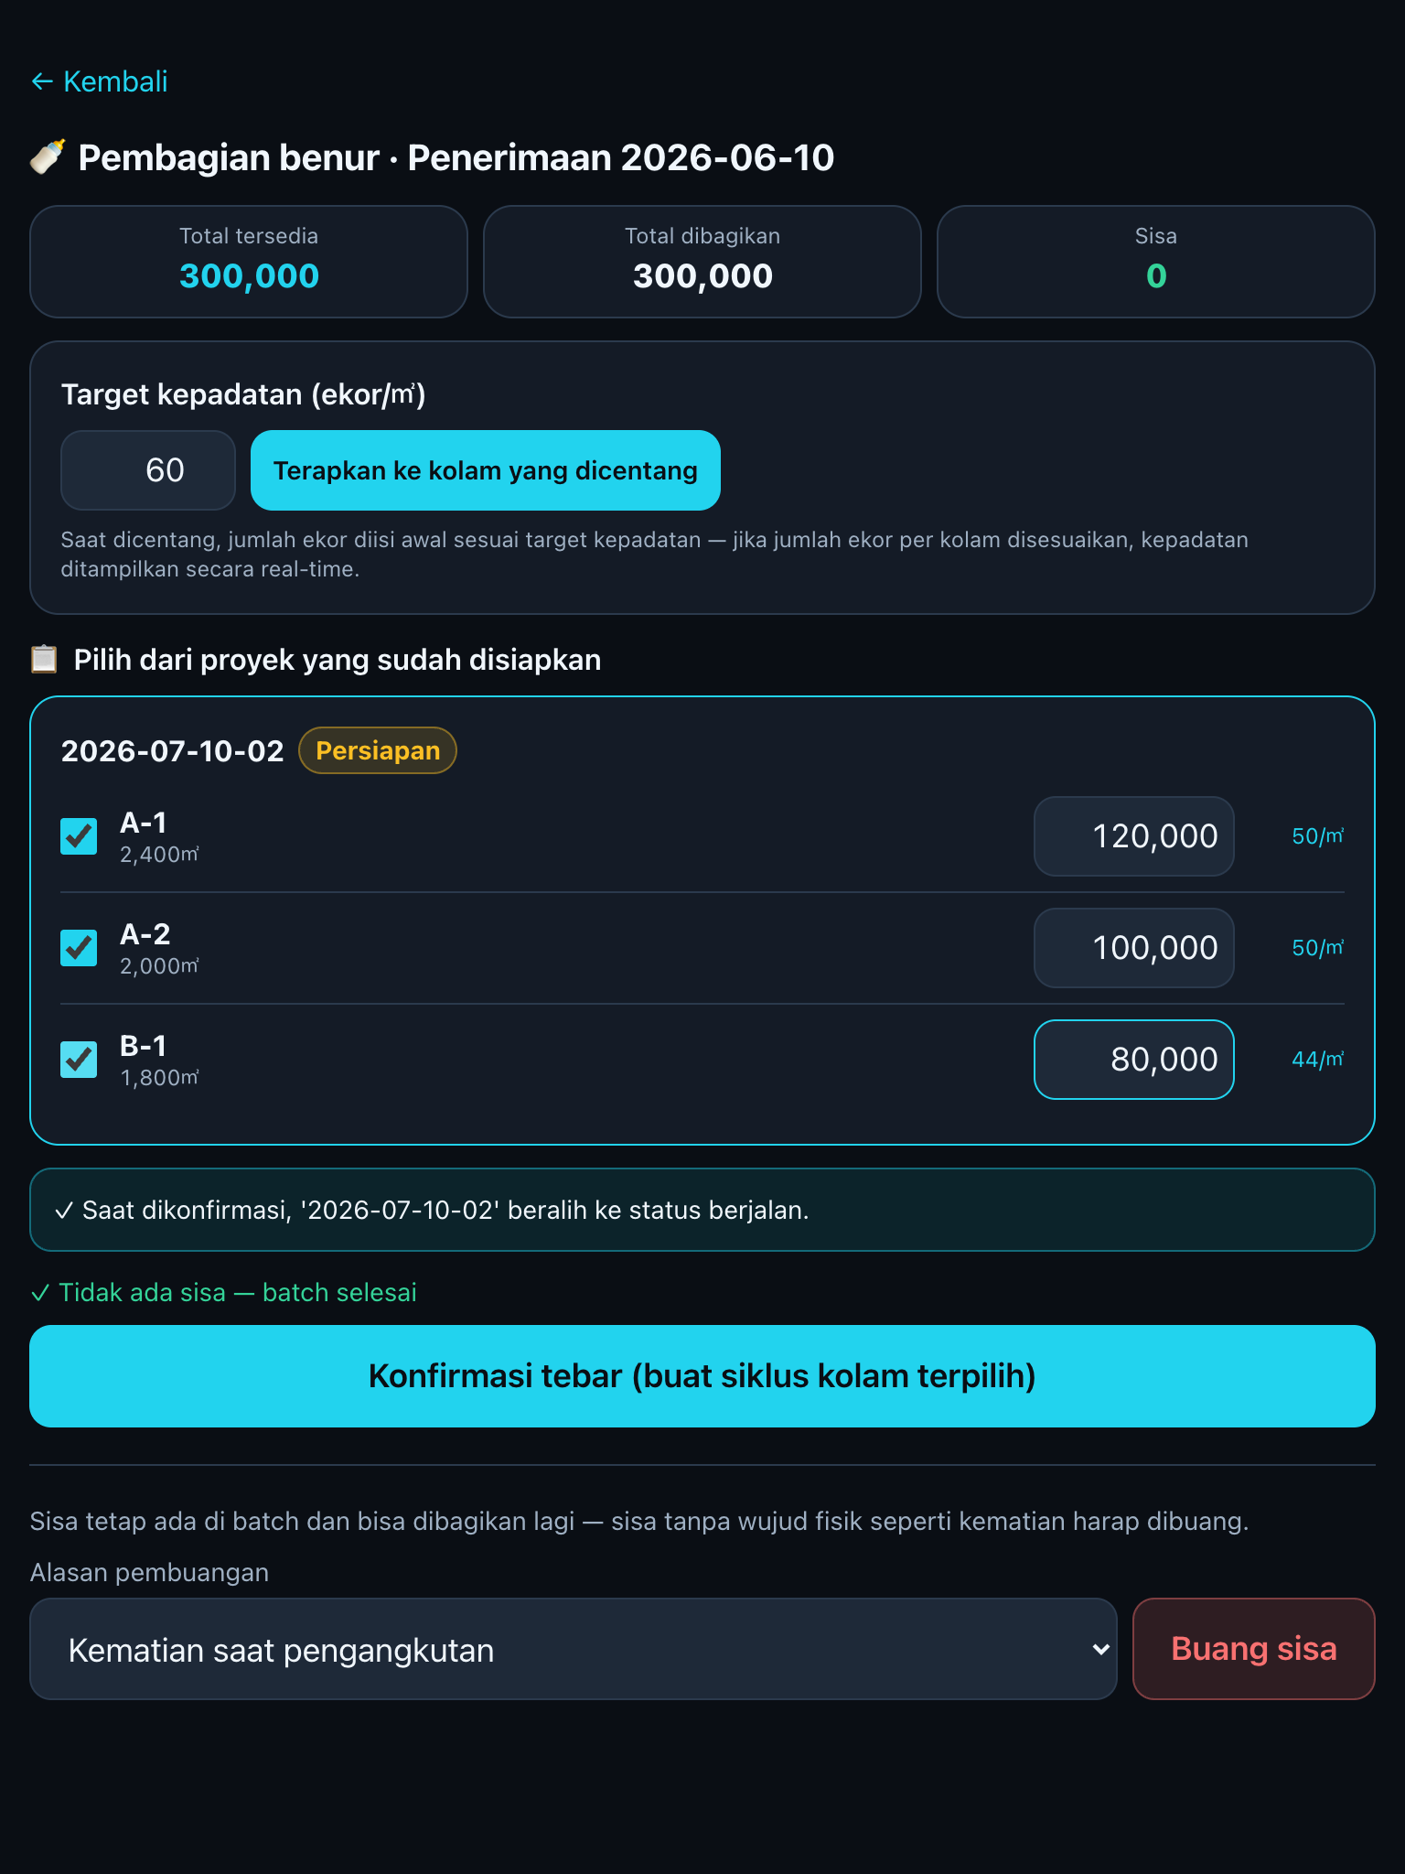Screen dimensions: 1405x1874
Task: Uncheck the A-1 pond checkbox
Action: point(79,836)
